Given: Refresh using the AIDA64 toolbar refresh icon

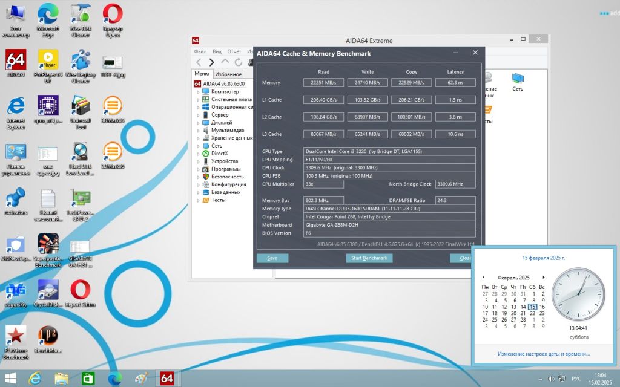Looking at the screenshot, I should click(x=239, y=62).
